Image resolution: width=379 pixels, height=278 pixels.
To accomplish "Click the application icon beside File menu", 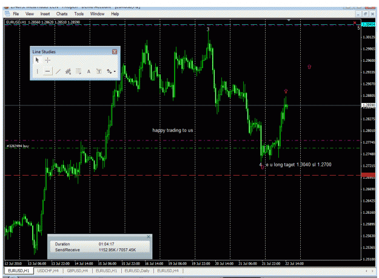I will pyautogui.click(x=7, y=14).
